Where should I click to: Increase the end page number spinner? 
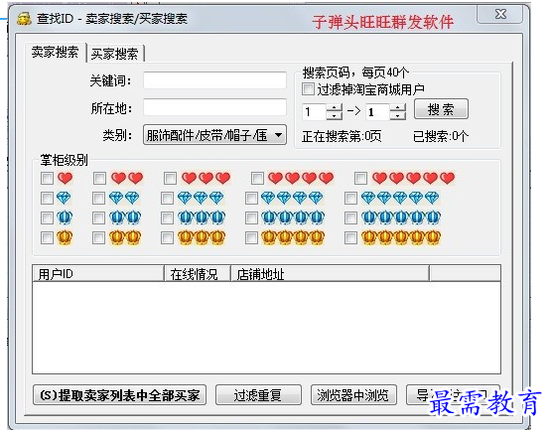pyautogui.click(x=398, y=107)
